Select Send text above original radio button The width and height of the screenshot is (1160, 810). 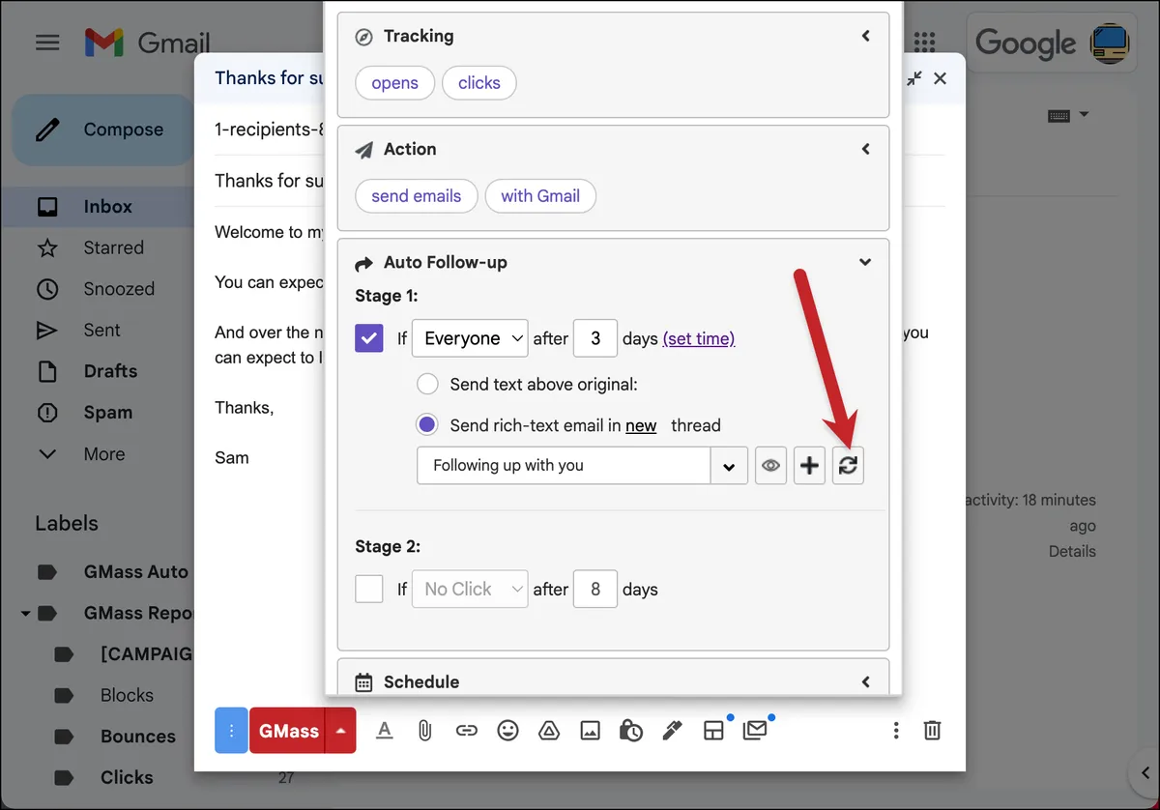click(x=427, y=384)
